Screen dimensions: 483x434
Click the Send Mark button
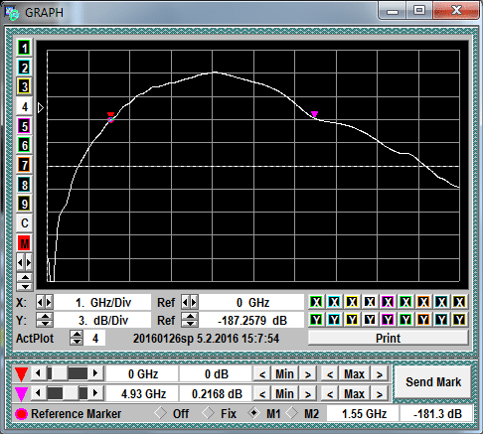click(433, 382)
